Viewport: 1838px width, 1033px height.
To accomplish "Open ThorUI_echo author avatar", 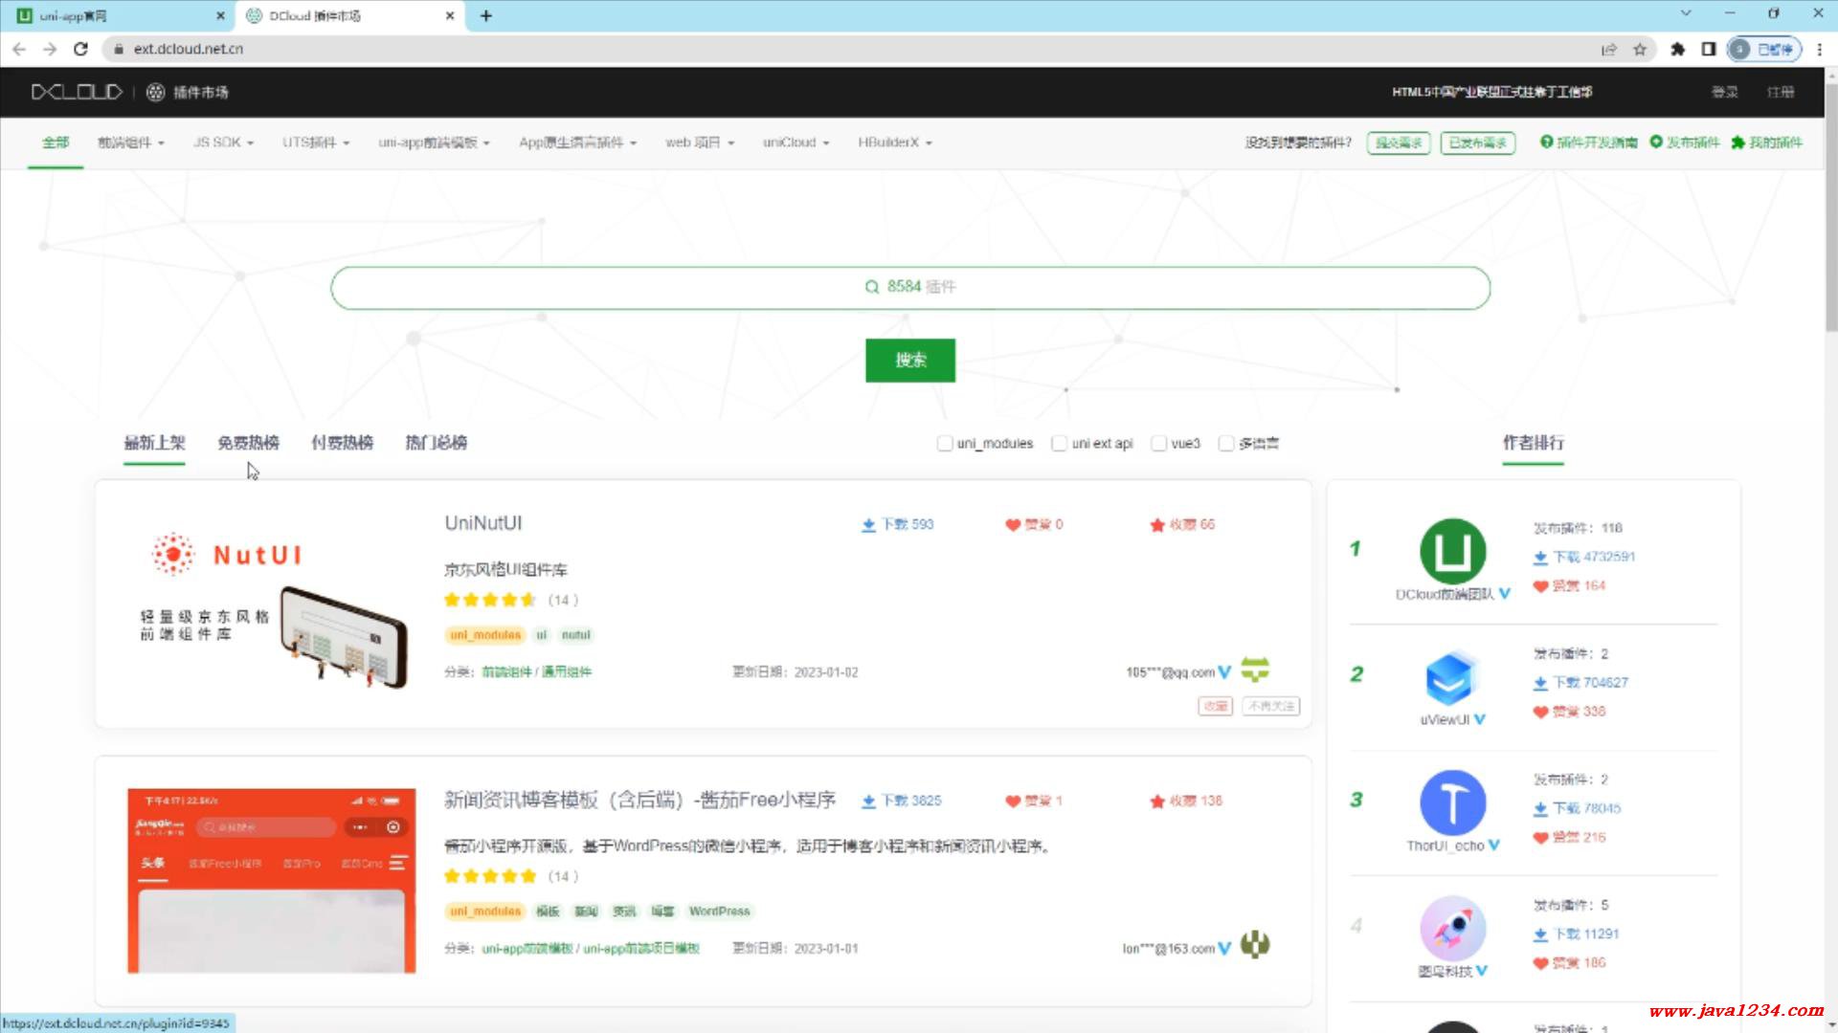I will tap(1452, 803).
